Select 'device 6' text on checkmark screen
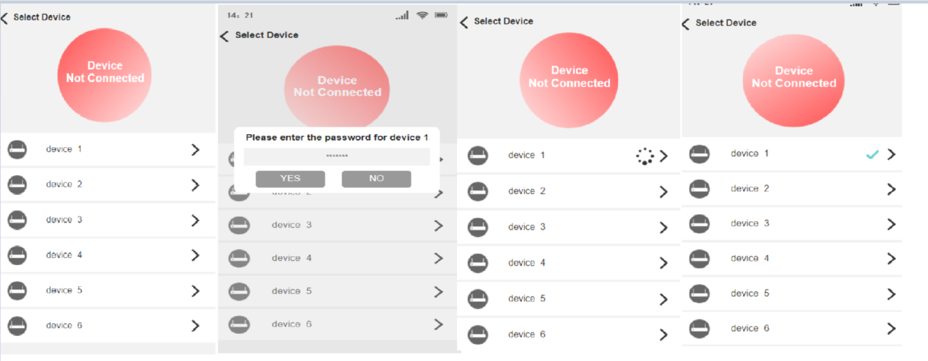The height and width of the screenshot is (361, 928). pyautogui.click(x=750, y=329)
